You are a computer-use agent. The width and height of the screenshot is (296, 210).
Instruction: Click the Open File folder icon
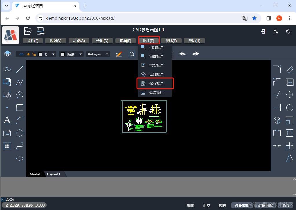(x=28, y=31)
